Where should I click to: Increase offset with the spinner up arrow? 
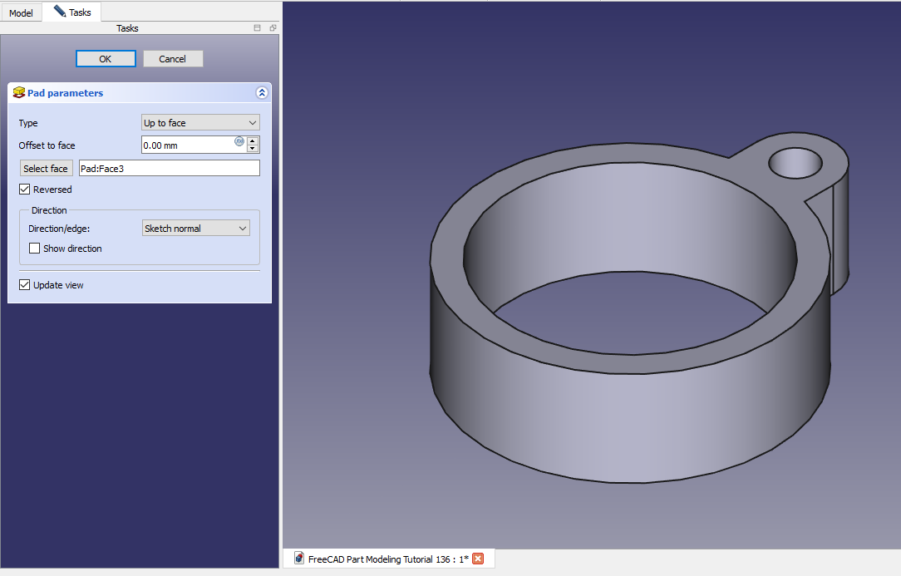pos(253,140)
